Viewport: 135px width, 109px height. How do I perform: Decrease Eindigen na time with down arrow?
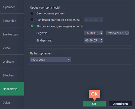coord(101,41)
